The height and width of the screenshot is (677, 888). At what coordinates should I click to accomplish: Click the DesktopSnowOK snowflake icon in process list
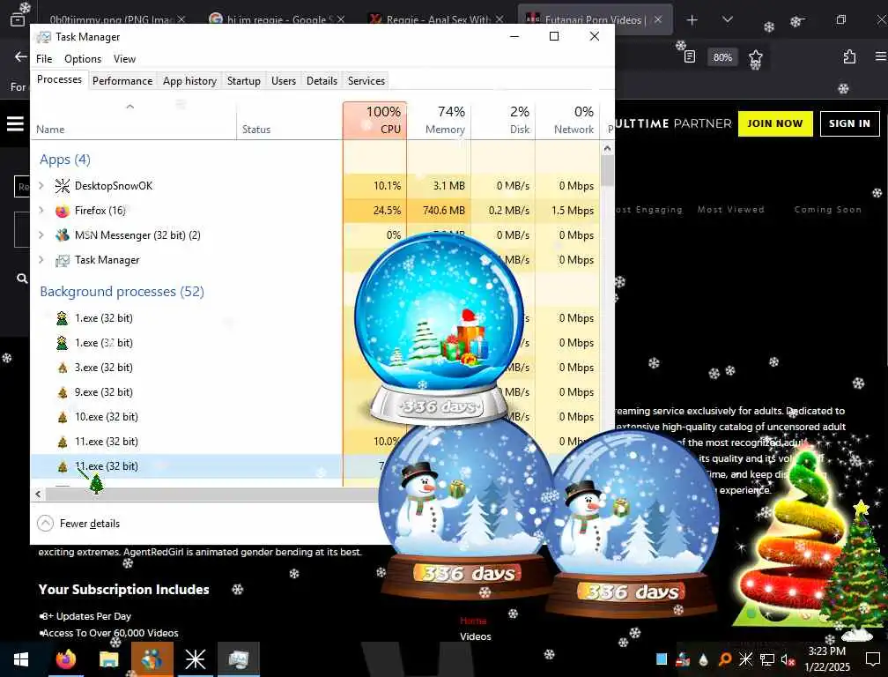63,186
